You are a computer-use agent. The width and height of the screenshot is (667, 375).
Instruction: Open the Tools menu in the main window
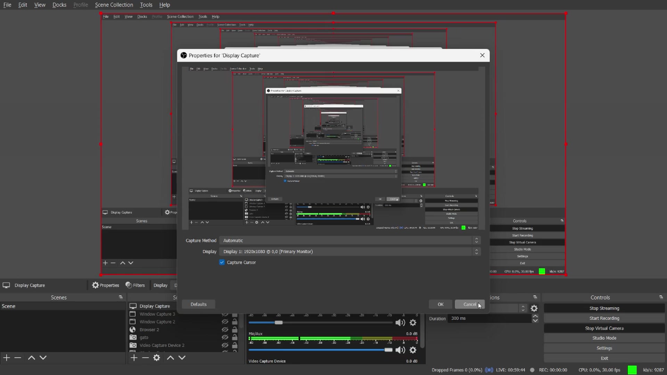[146, 5]
